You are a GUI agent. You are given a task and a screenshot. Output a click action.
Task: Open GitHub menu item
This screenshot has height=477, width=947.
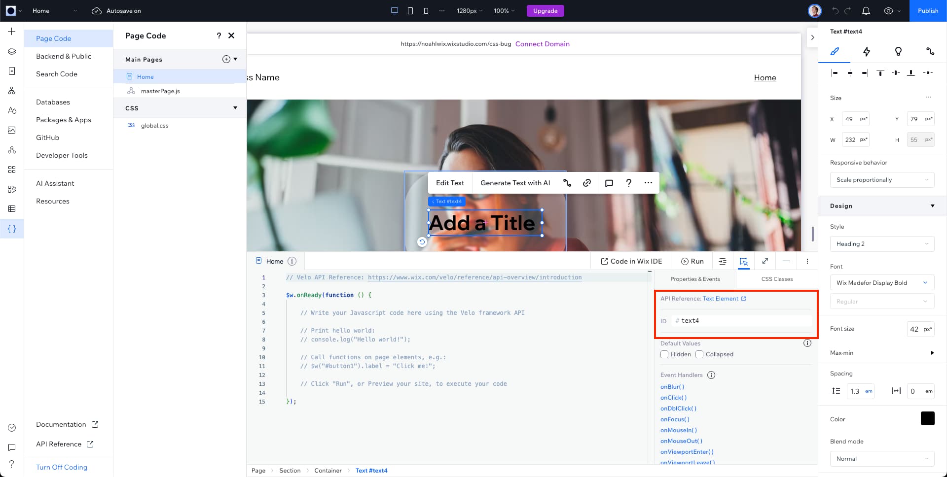[47, 137]
